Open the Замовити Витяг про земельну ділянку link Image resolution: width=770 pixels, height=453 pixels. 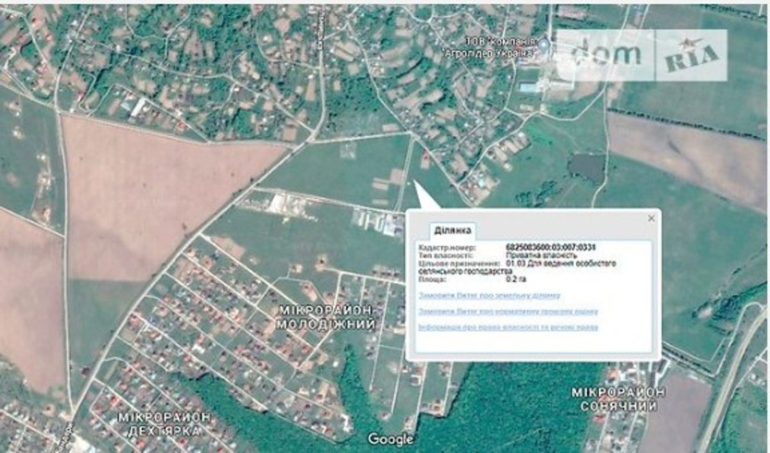pos(489,296)
